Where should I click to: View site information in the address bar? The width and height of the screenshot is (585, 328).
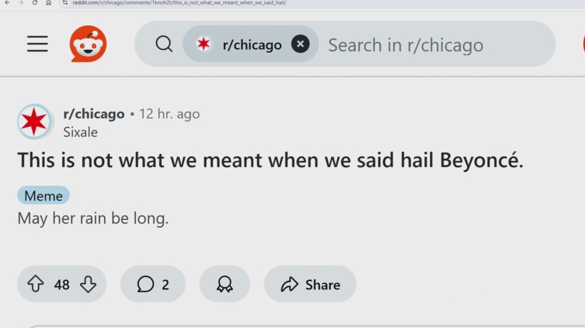coord(65,3)
